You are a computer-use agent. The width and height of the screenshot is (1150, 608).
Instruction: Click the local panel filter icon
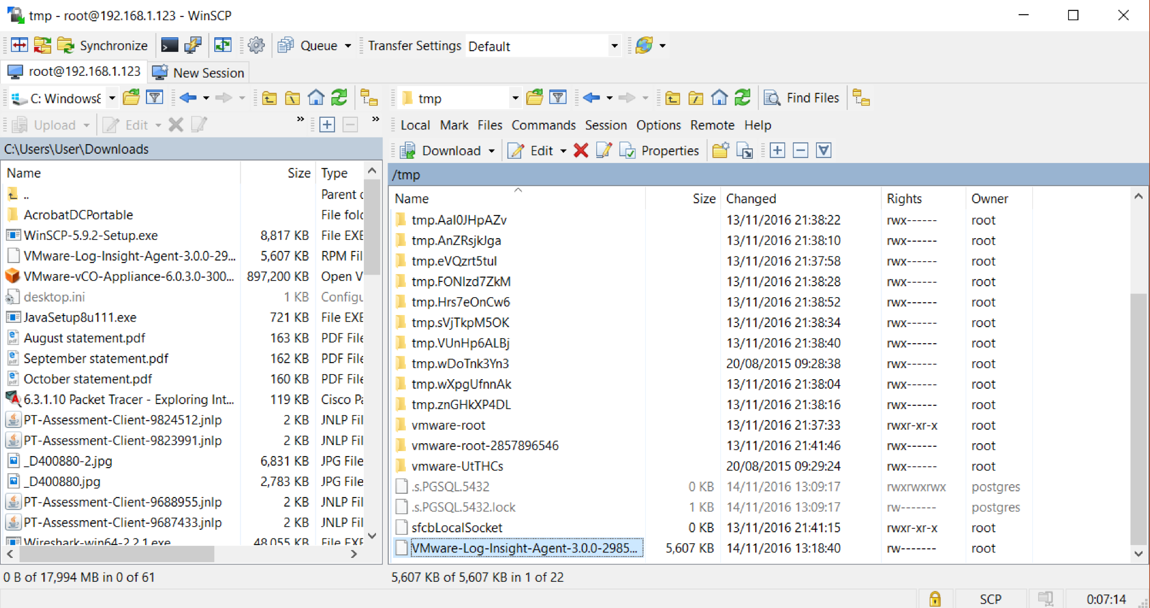coord(155,98)
